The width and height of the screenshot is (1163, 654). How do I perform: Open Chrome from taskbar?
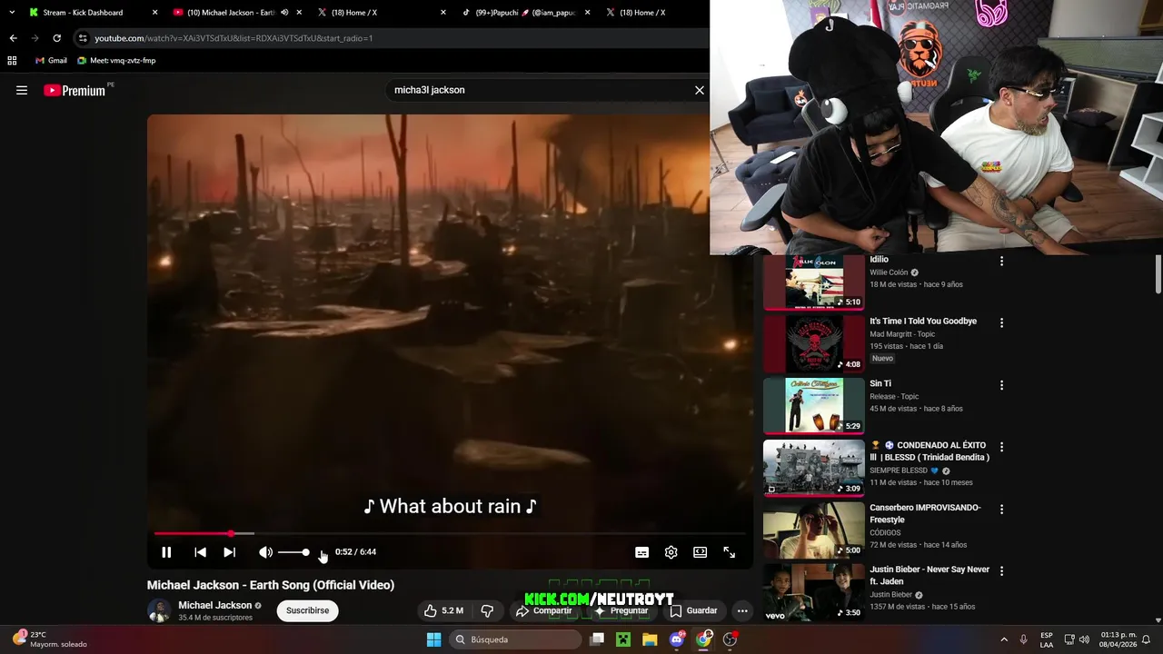point(703,639)
